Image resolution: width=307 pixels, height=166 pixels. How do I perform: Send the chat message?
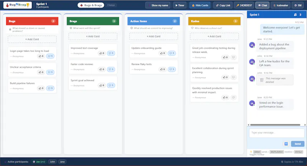[x=298, y=144]
